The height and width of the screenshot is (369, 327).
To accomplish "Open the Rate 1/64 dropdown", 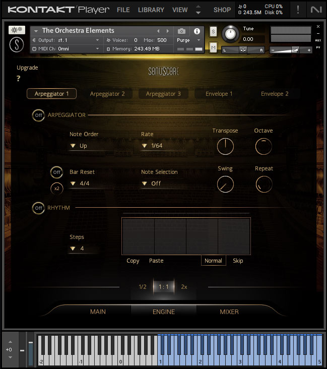I will 159,146.
